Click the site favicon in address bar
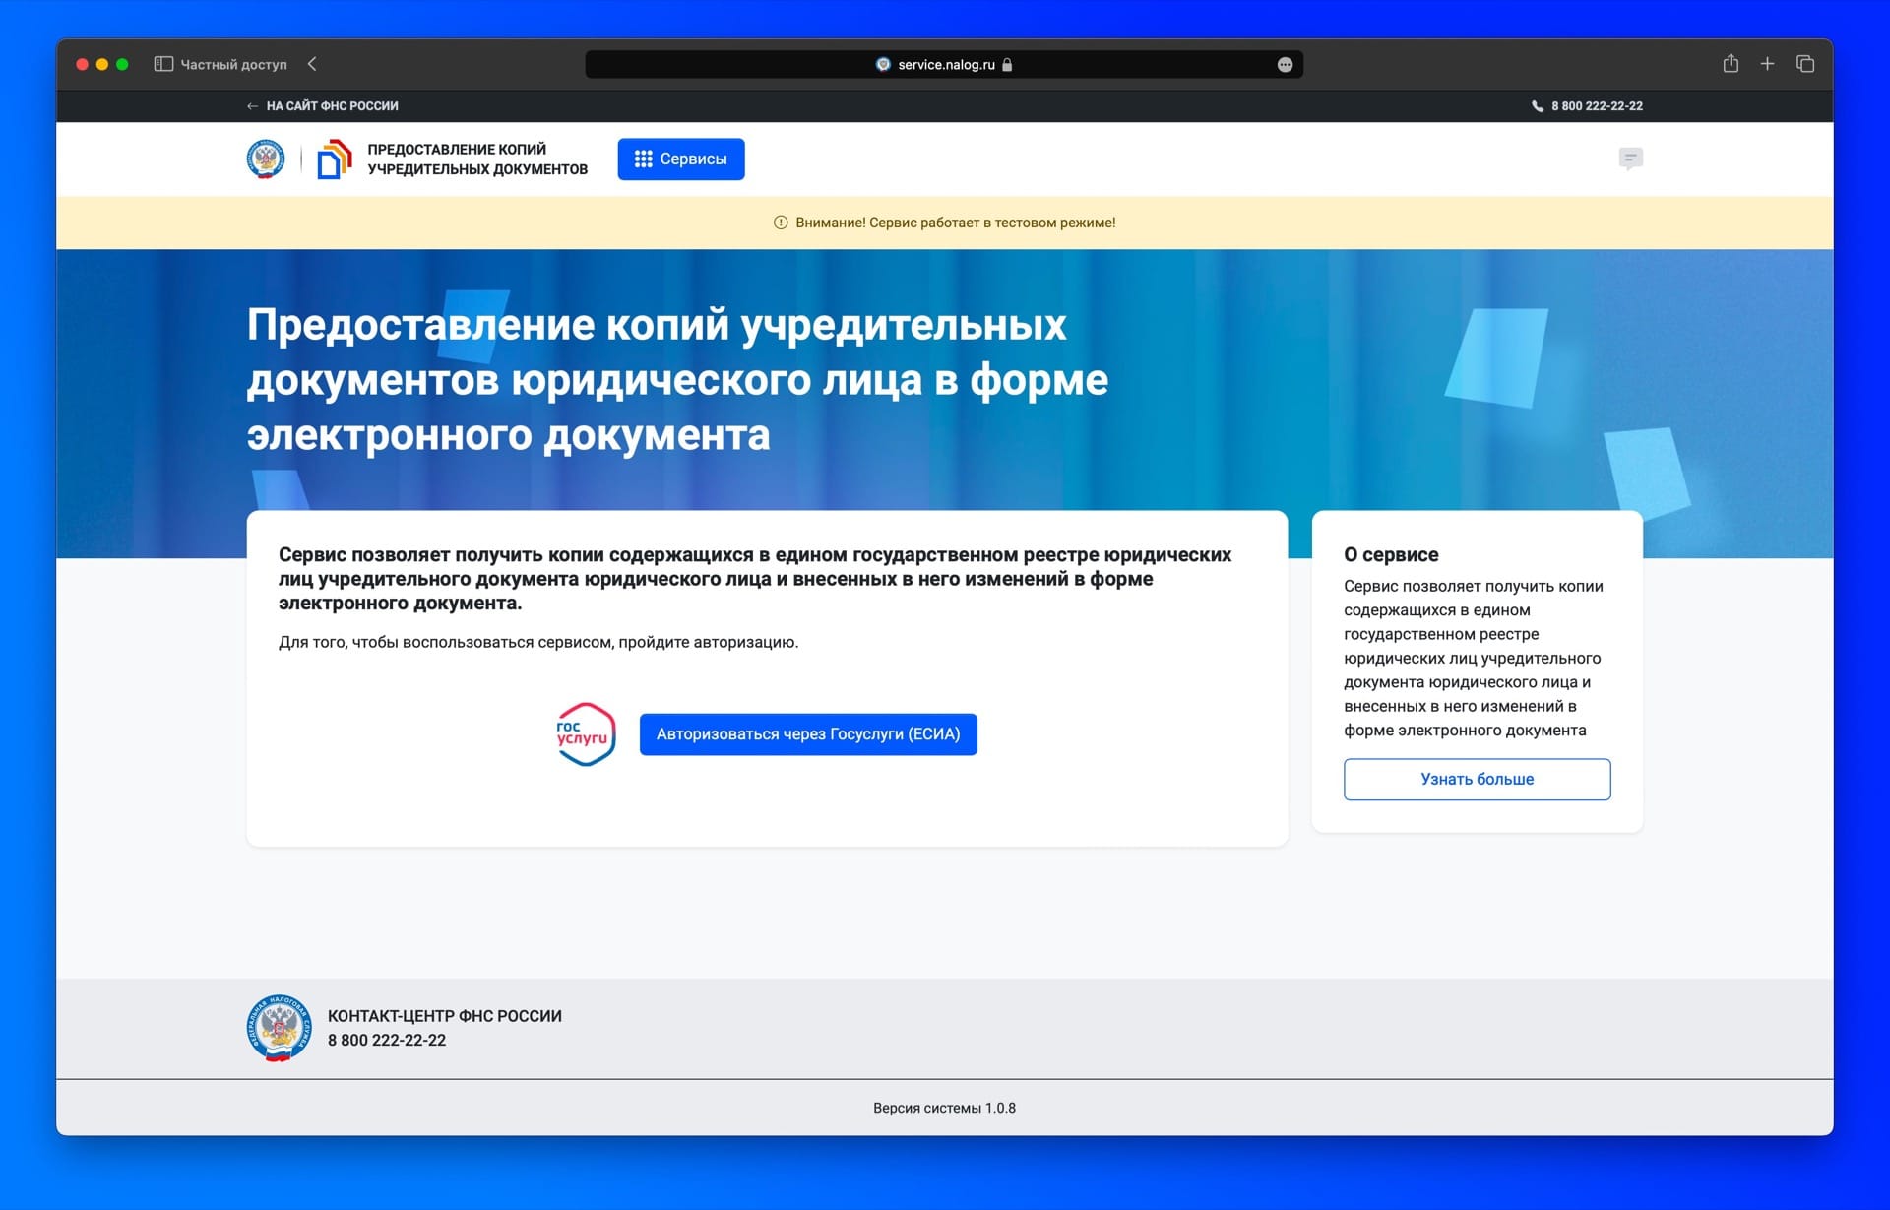The width and height of the screenshot is (1890, 1210). 883,65
